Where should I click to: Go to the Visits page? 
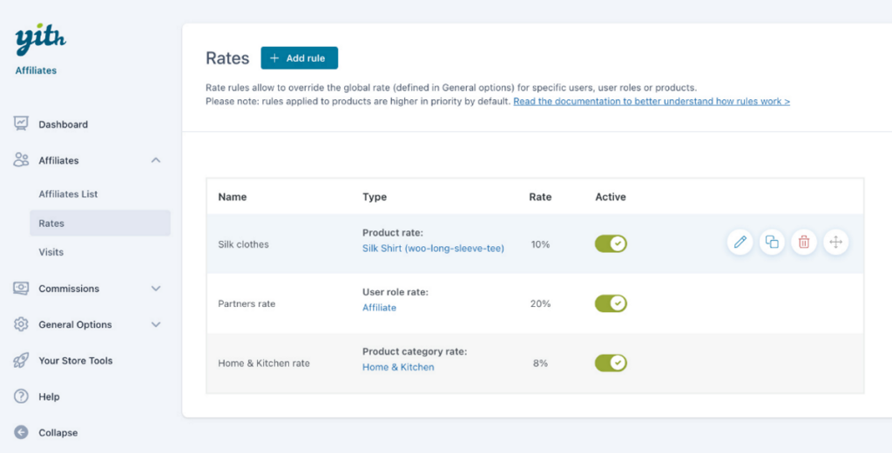click(x=51, y=252)
